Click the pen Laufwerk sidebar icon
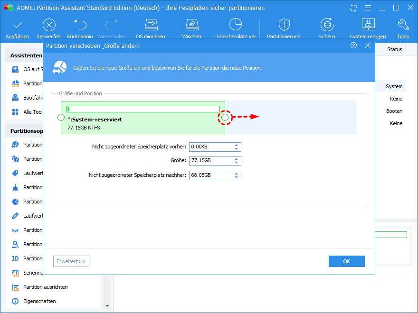Image resolution: width=418 pixels, height=313 pixels. (15, 216)
